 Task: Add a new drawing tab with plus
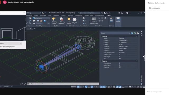click(x=35, y=28)
